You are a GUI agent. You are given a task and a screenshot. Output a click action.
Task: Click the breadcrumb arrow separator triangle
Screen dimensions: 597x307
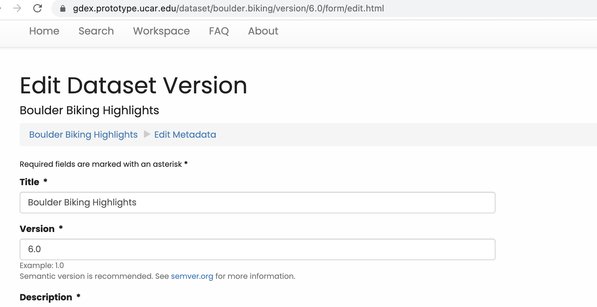147,134
